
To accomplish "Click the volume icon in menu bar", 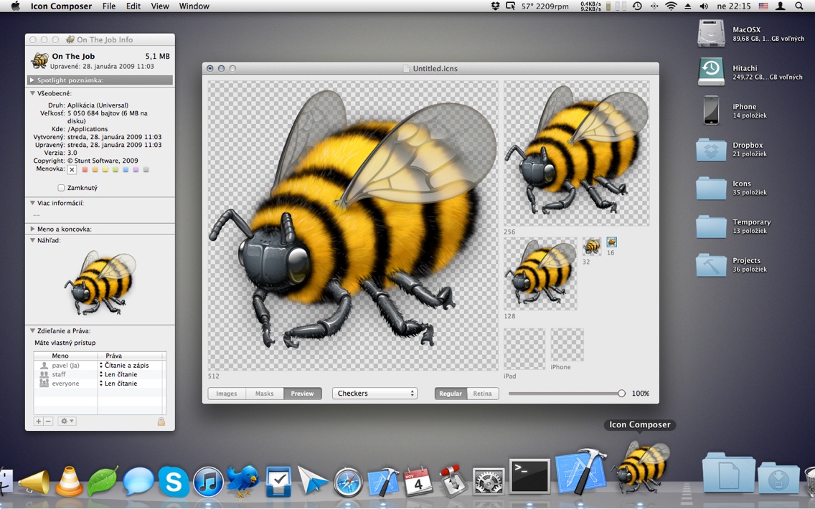I will 704,6.
